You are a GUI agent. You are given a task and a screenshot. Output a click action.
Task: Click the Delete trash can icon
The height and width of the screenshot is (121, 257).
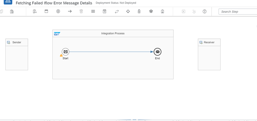[x=81, y=11]
